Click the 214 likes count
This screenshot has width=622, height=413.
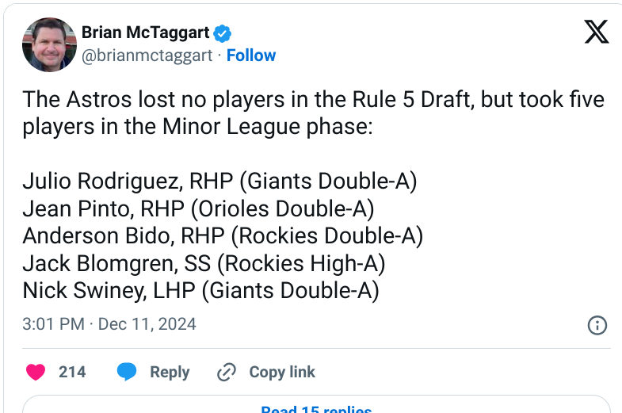point(72,372)
